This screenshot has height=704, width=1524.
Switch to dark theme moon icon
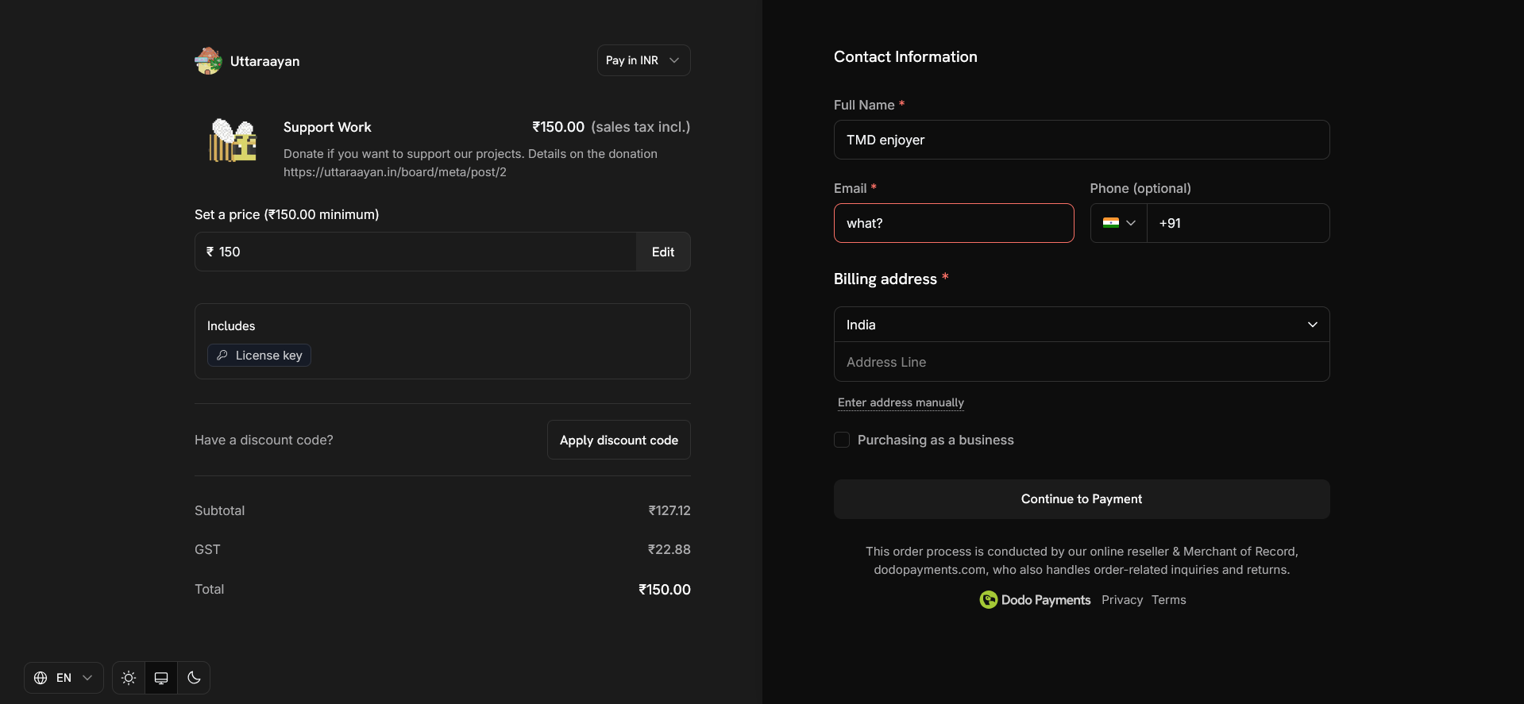point(194,678)
